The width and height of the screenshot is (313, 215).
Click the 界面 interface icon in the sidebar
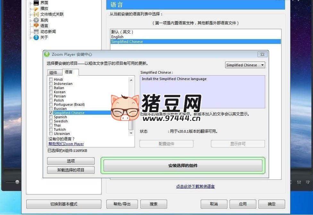click(36, 3)
